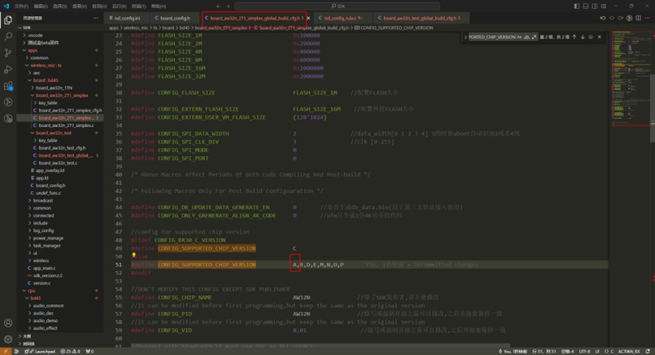
Task: Switch to isd_config_rule.c tab
Action: pyautogui.click(x=343, y=18)
